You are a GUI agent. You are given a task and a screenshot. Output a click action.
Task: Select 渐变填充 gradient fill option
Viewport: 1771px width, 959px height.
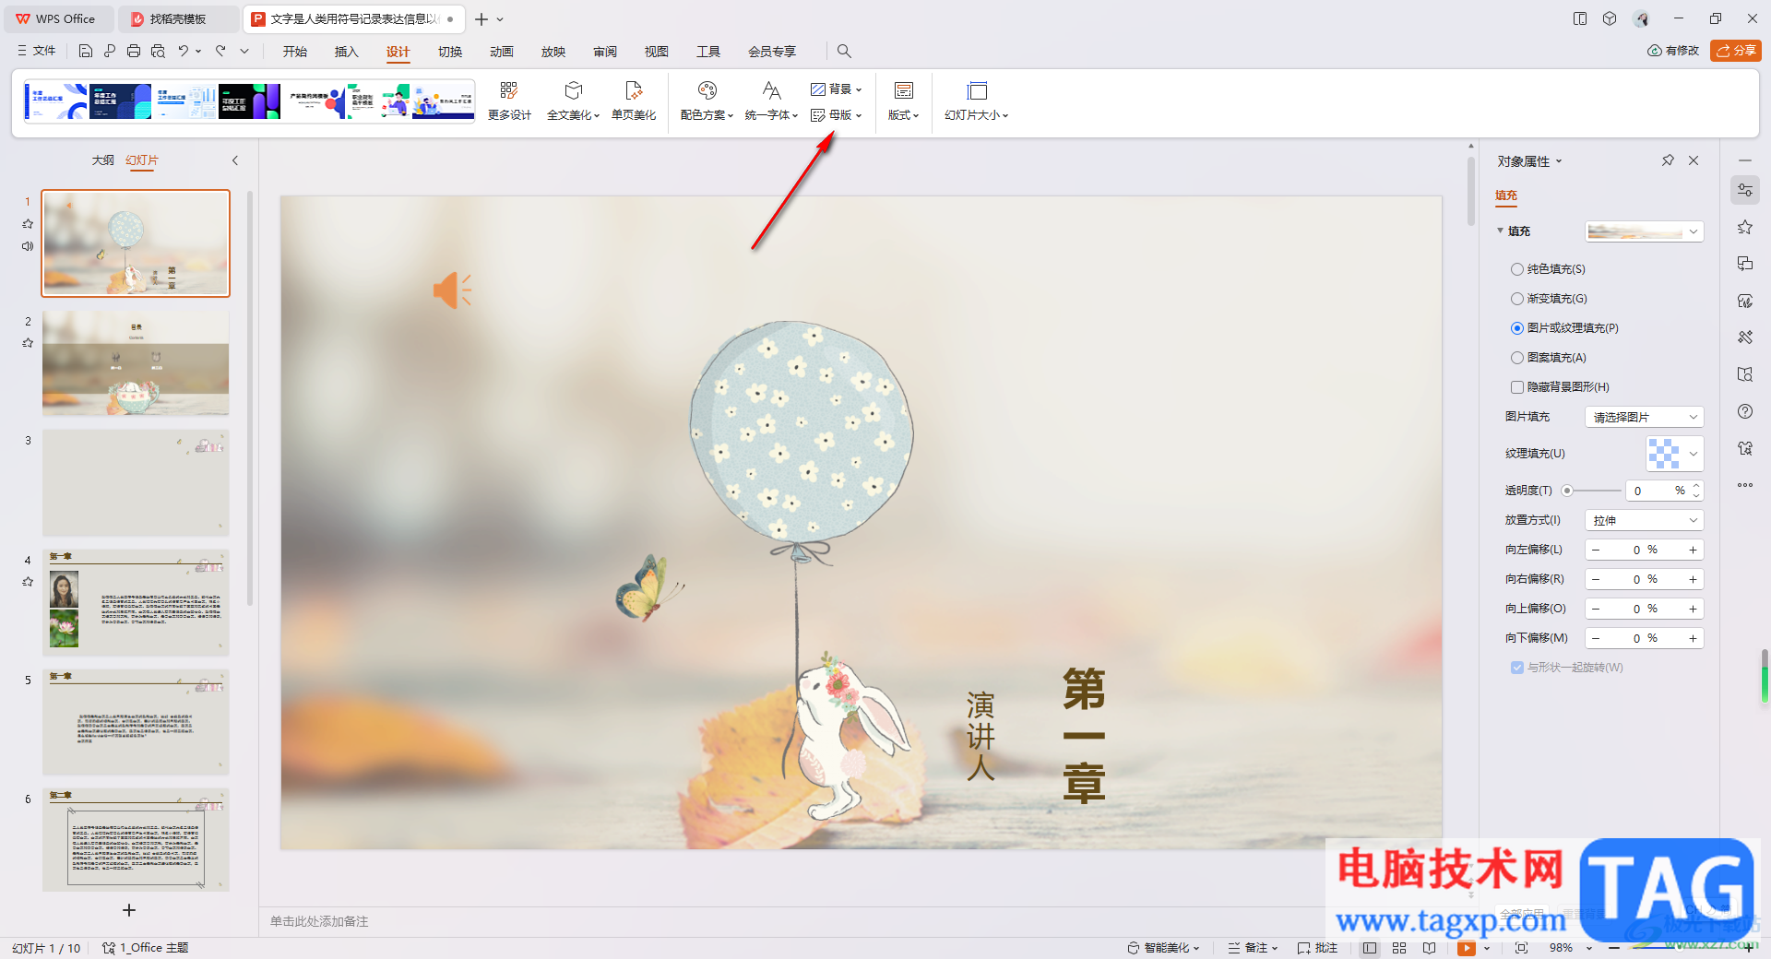tap(1549, 299)
